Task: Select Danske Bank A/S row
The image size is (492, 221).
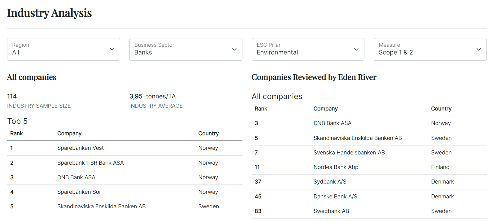Action: click(x=369, y=197)
